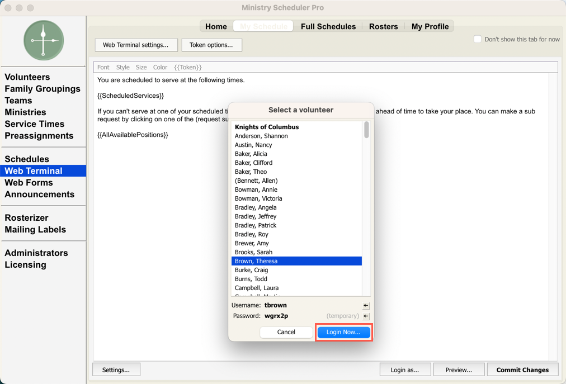
Task: Open Announcements in the sidebar
Action: (40, 194)
